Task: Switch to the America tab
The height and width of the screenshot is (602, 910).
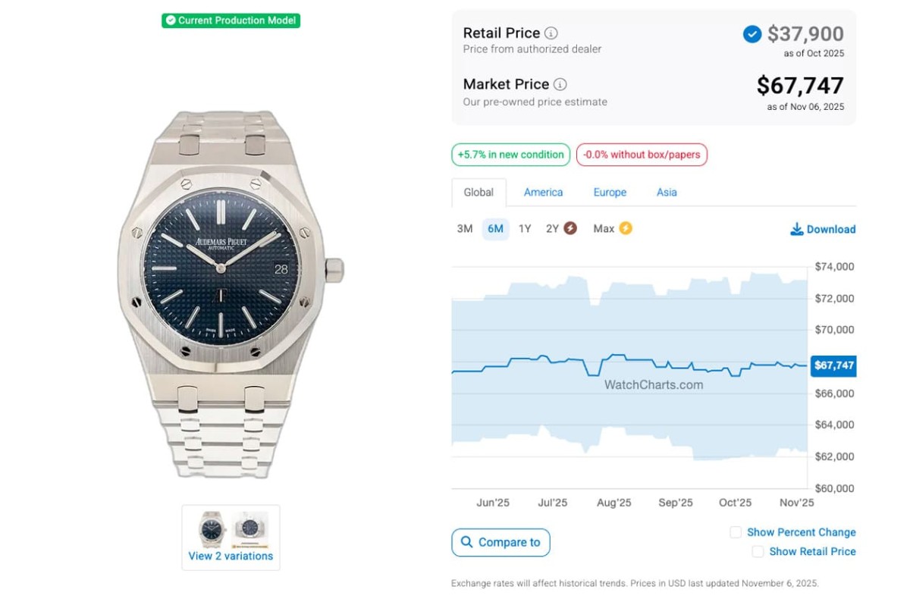Action: tap(543, 193)
